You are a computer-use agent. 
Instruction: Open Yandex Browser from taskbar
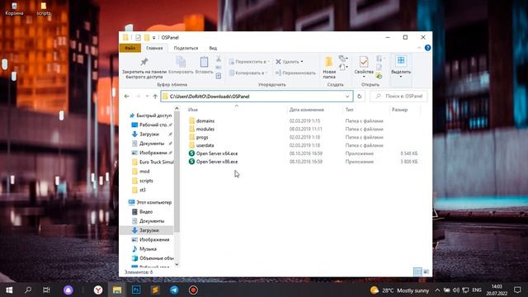click(98, 290)
